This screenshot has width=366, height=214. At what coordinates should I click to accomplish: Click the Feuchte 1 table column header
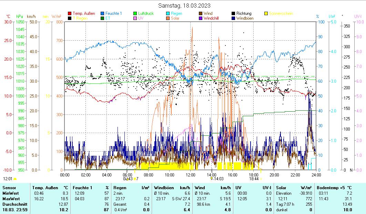(x=82, y=188)
